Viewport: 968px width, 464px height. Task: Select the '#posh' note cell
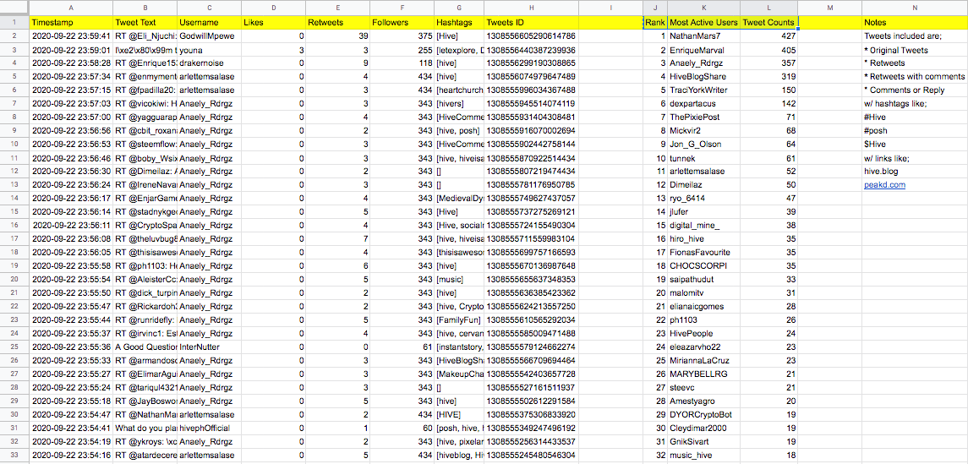point(915,131)
